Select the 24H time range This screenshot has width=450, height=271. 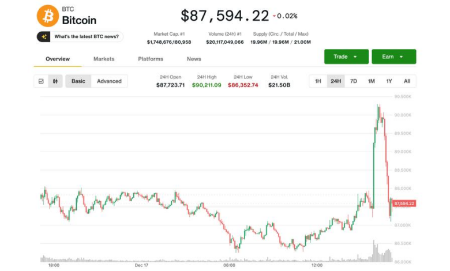click(x=335, y=81)
